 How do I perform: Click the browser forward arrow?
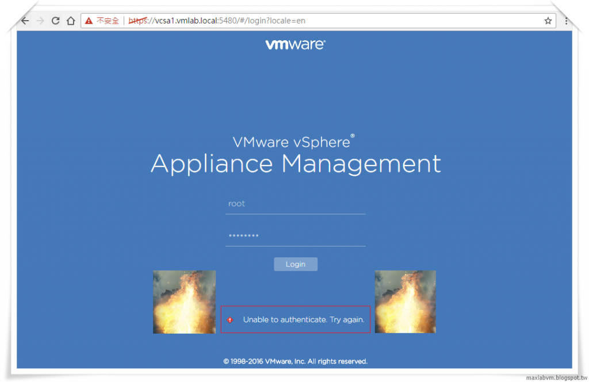[x=40, y=21]
